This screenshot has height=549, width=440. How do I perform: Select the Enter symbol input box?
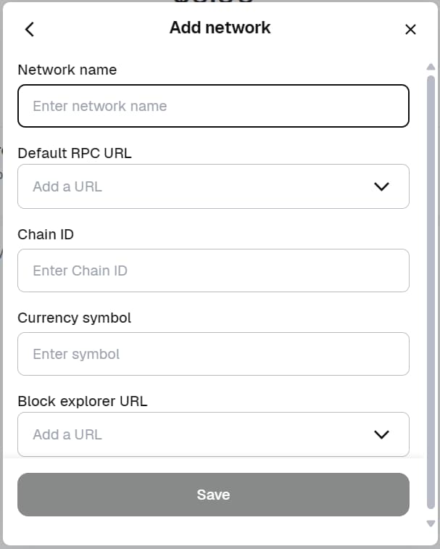coord(213,354)
